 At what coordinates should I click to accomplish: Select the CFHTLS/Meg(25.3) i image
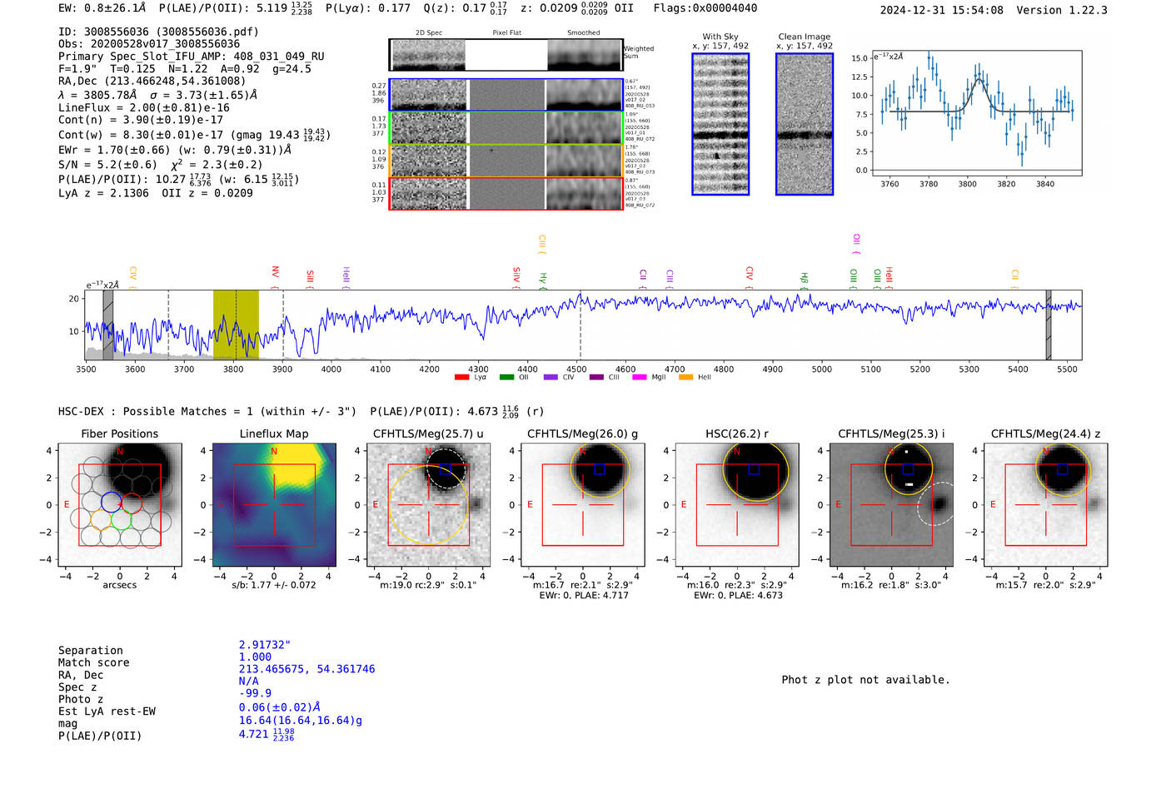click(891, 505)
